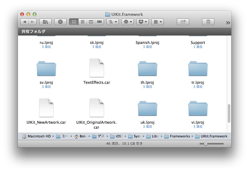Click the UIKit_NewArtwork.car file name
The height and width of the screenshot is (172, 249).
[x=46, y=122]
